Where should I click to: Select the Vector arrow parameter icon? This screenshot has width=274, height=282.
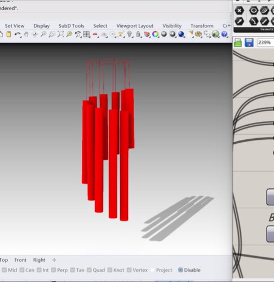tap(239, 21)
